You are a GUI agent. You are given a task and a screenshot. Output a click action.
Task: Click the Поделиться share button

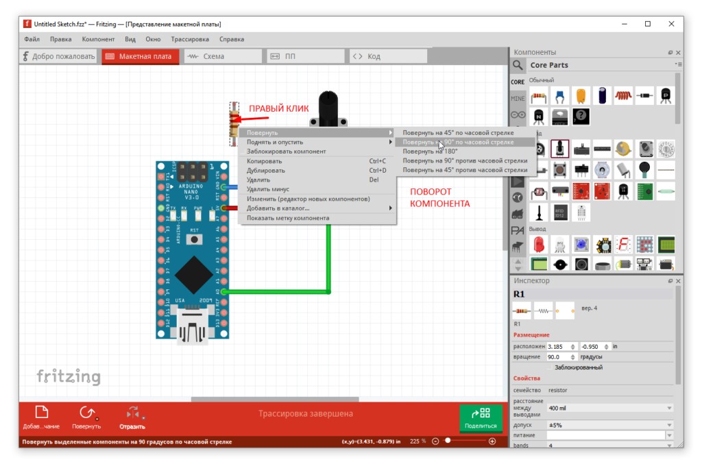click(x=481, y=418)
